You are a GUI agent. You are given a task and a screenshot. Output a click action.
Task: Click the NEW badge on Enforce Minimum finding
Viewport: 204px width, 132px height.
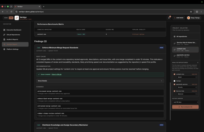point(161,48)
